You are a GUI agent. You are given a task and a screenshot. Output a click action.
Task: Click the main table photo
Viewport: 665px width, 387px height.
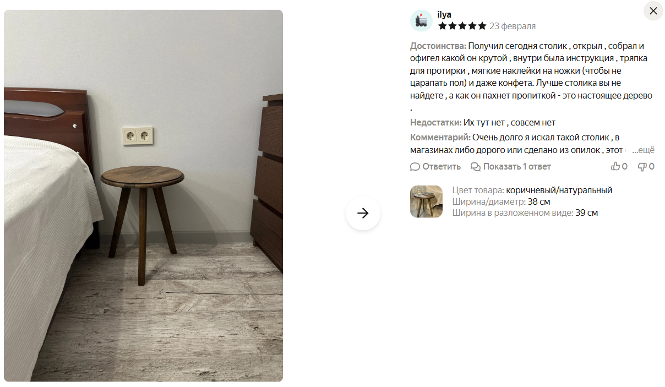coord(143,195)
